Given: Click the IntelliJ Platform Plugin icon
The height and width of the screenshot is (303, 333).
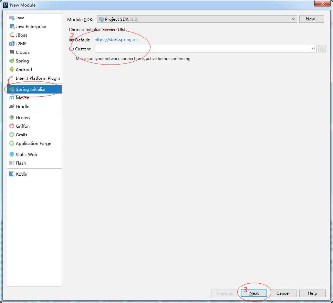Looking at the screenshot, I should (x=12, y=78).
